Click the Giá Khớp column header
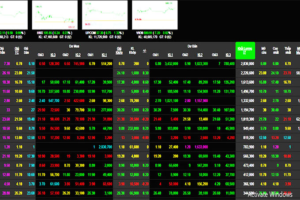The image size is (300, 200). [120, 50]
